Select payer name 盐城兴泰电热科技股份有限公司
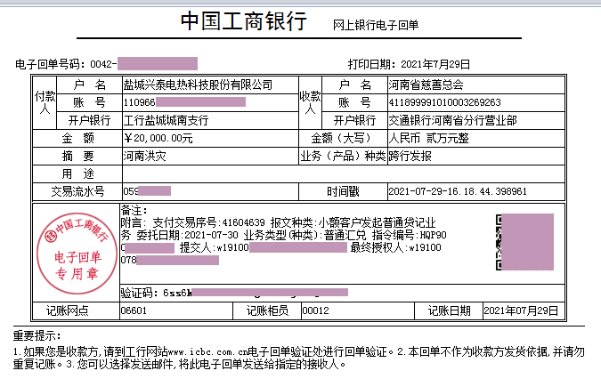 (x=198, y=85)
